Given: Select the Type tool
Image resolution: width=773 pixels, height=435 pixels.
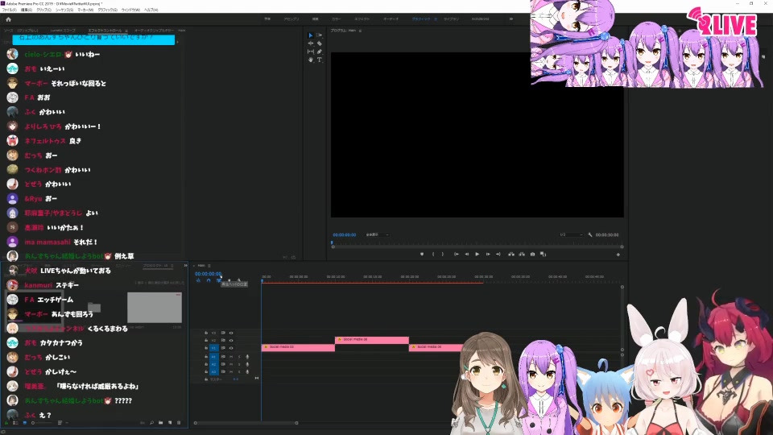Looking at the screenshot, I should 320,60.
